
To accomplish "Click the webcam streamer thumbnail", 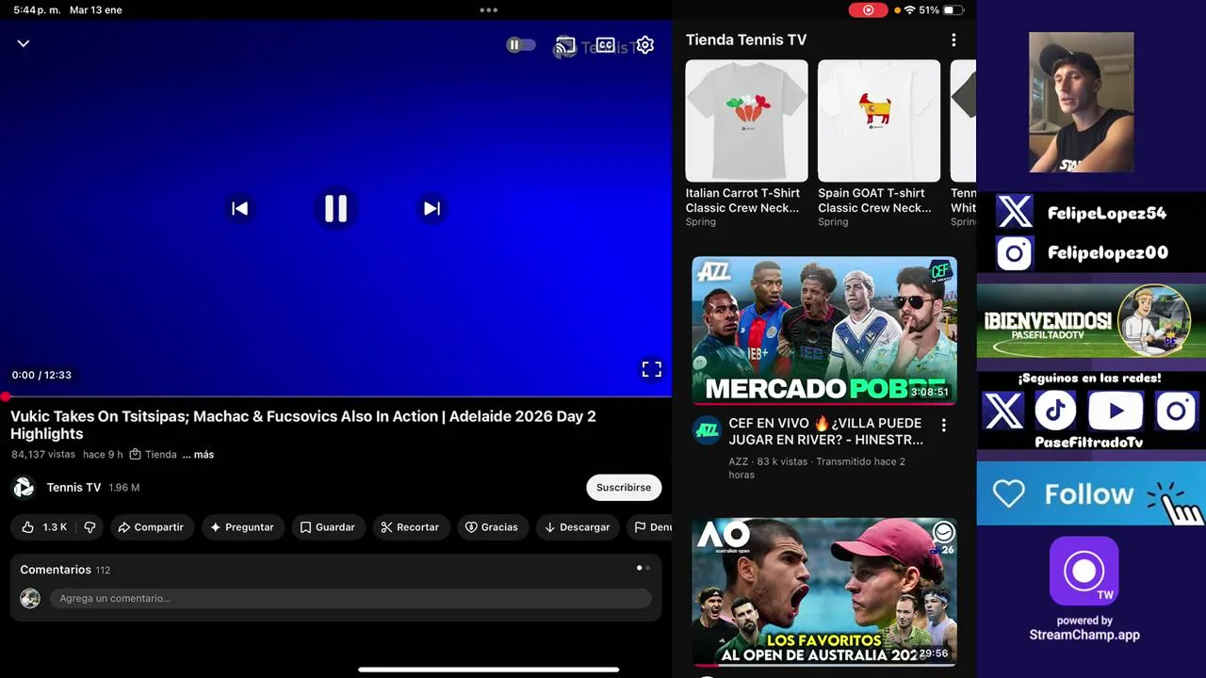I will pos(1081,102).
